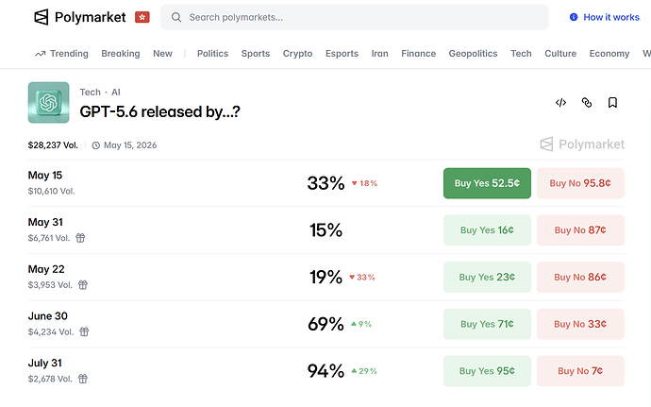Copy the market link via the link icon
651x407 pixels.
(586, 102)
